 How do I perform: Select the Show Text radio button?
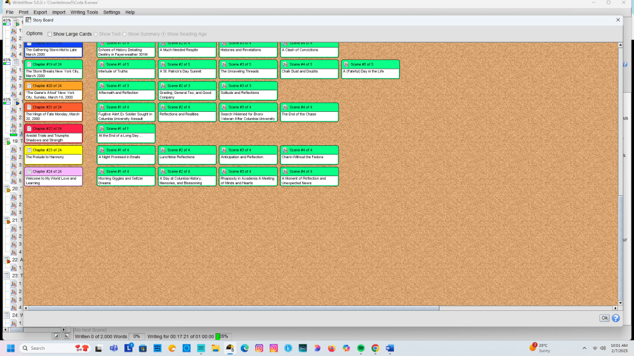click(x=95, y=34)
